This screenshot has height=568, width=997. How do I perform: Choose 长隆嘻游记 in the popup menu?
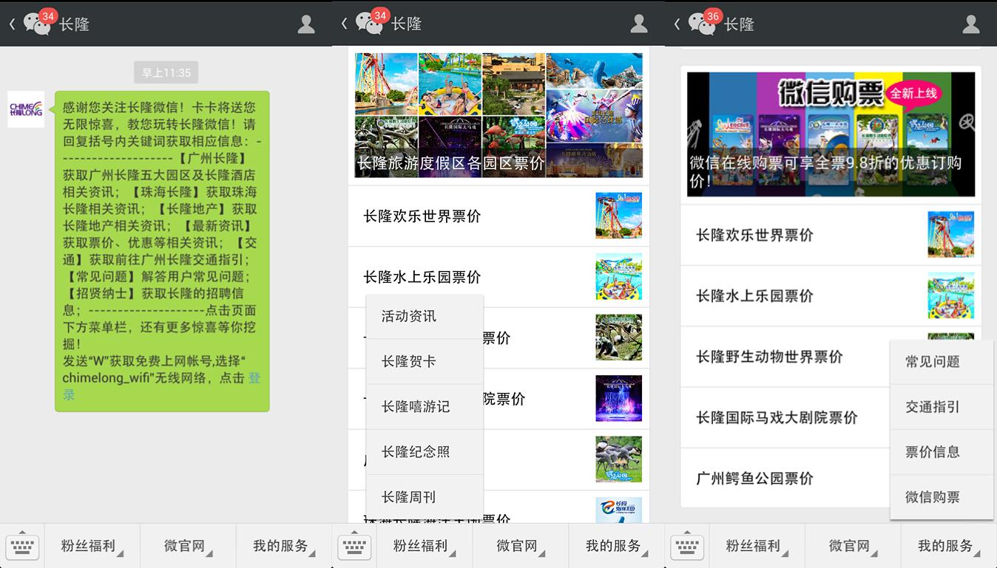[x=425, y=406]
